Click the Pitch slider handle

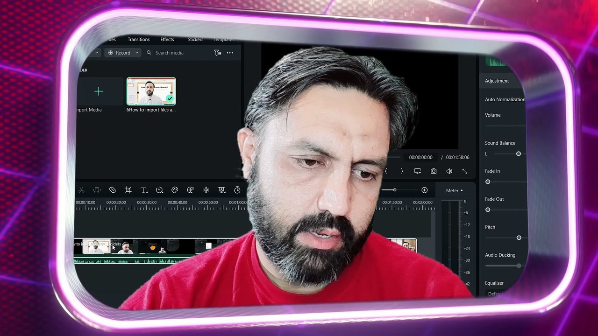519,238
